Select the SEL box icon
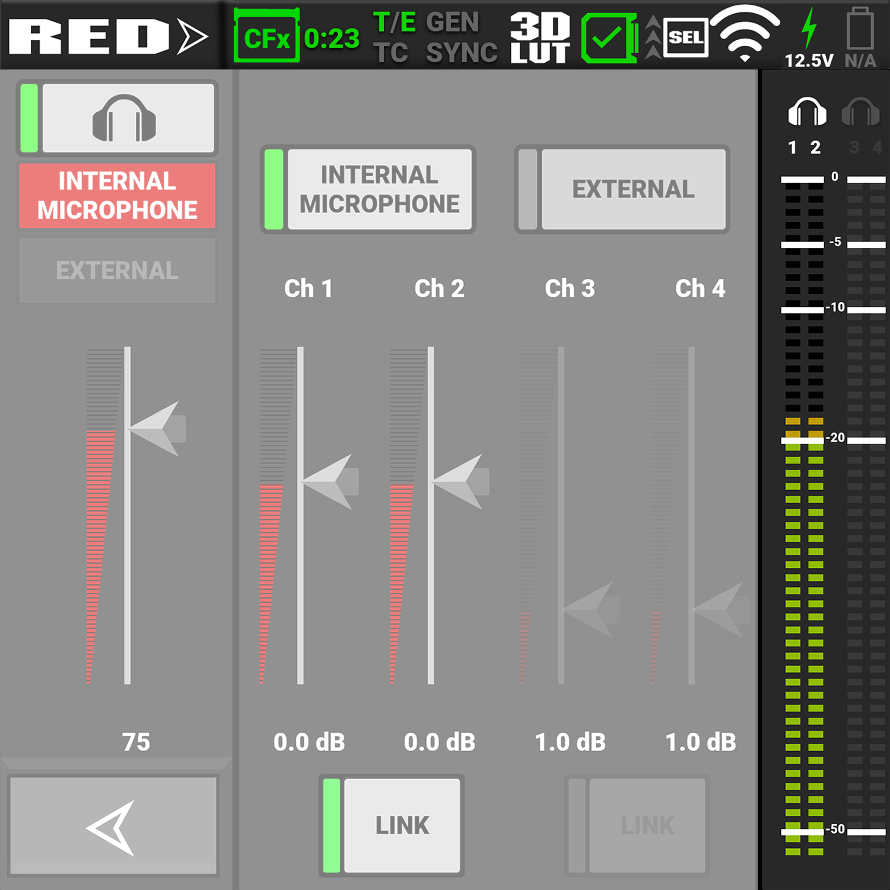 (x=685, y=38)
